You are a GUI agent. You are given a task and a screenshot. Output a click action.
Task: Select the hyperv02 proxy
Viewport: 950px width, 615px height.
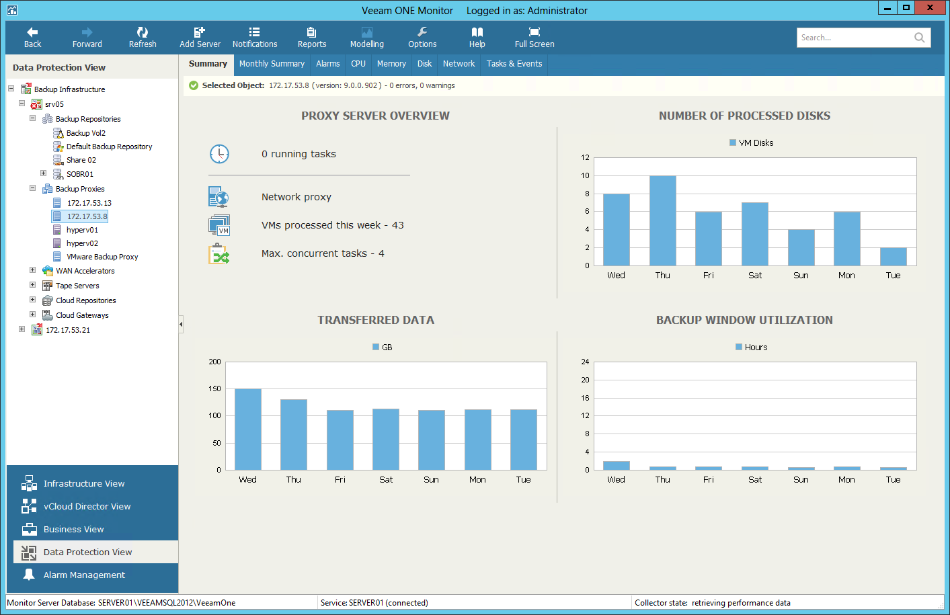tap(82, 243)
